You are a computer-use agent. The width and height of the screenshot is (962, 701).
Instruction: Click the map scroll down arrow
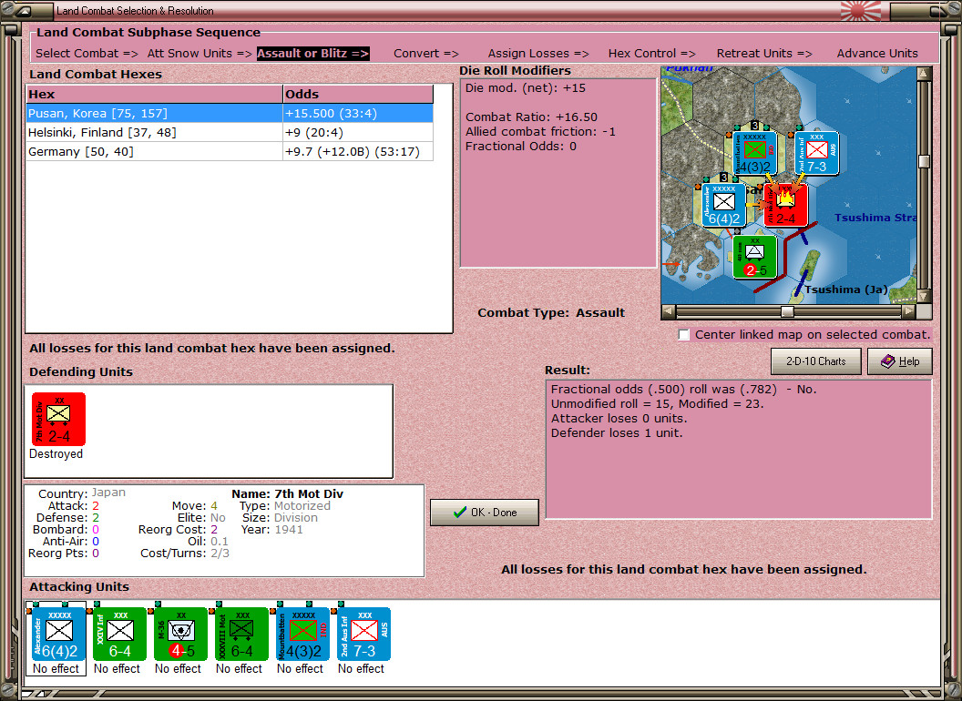[924, 297]
